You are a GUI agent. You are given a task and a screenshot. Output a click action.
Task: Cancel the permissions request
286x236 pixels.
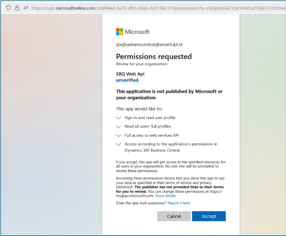[x=174, y=216]
